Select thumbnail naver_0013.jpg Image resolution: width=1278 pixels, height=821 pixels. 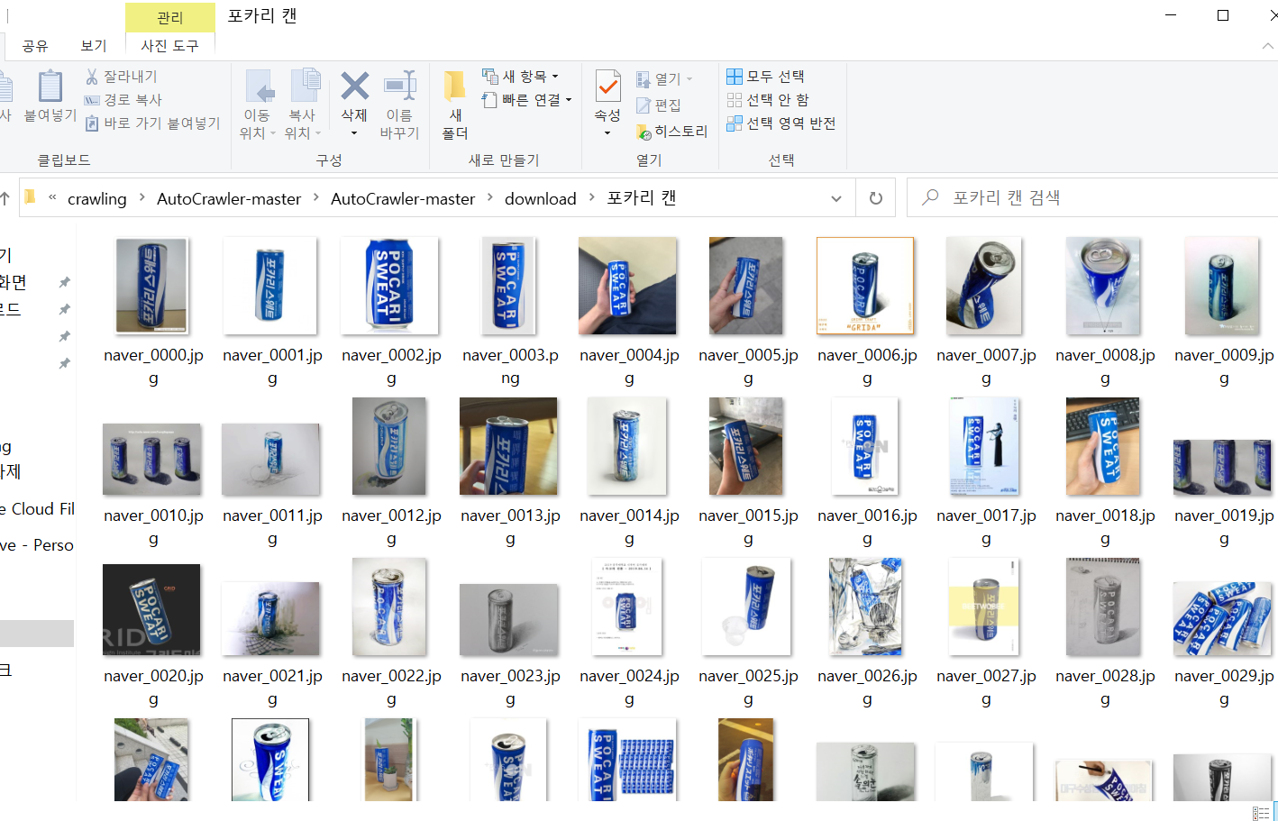(x=508, y=446)
